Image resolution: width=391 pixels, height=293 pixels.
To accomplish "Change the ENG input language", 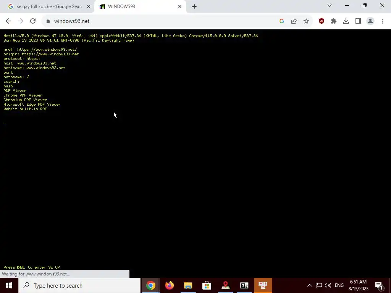I will [x=339, y=285].
